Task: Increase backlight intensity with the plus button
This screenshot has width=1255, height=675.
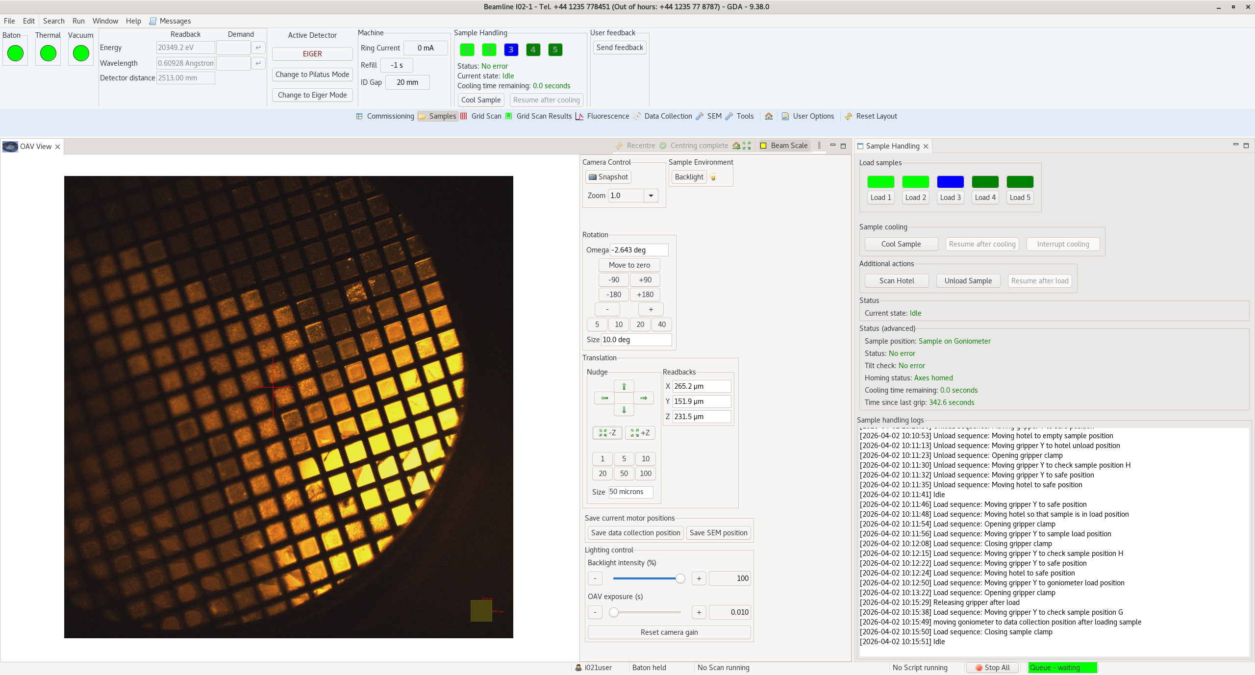Action: [x=699, y=578]
